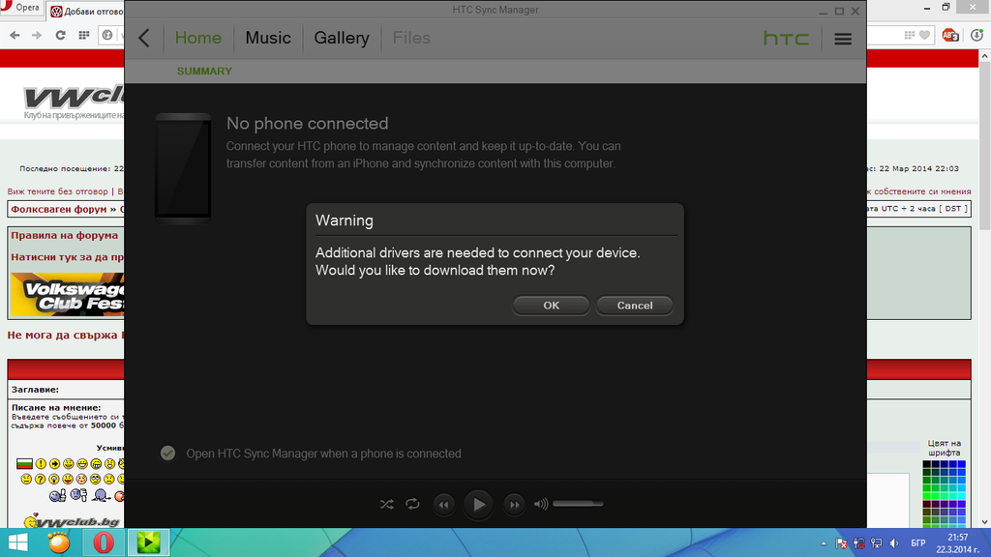Insert the question mark emoticon

coord(40,479)
